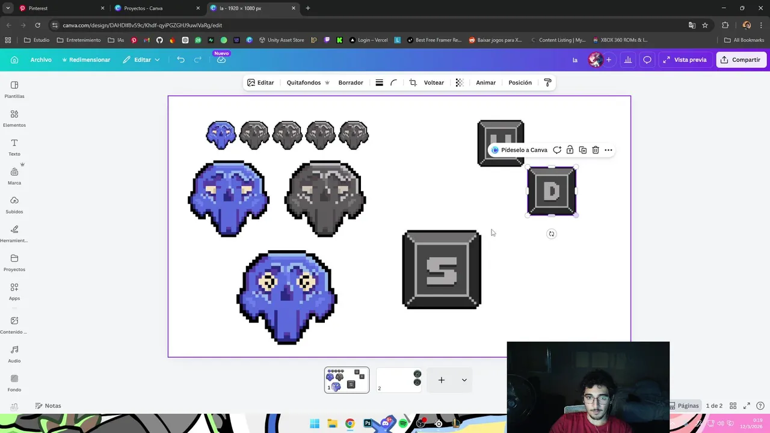770x433 pixels.
Task: Open the border style lines icon
Action: tap(379, 82)
